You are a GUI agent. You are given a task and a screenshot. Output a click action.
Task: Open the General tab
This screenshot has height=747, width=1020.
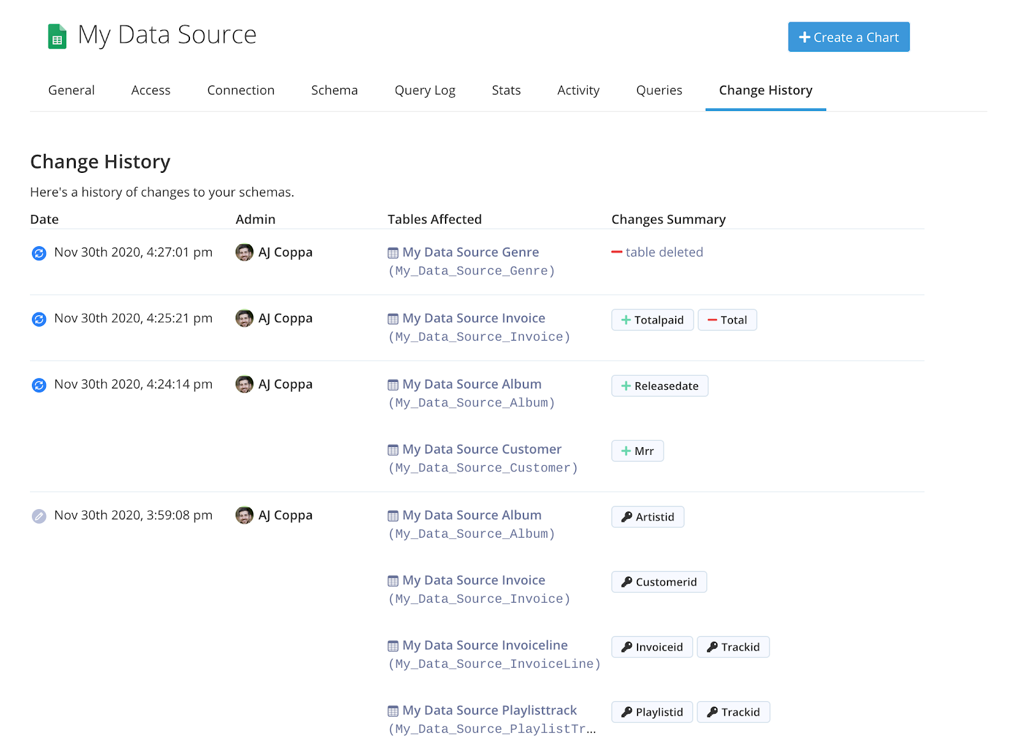click(71, 90)
